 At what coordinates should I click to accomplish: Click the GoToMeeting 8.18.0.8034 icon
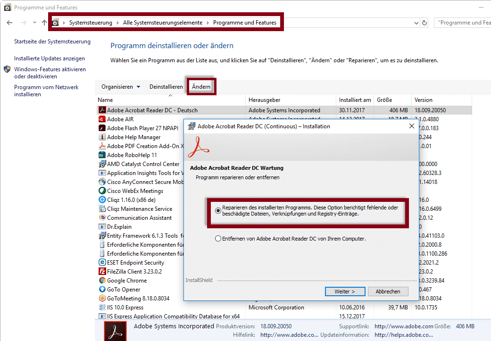click(102, 298)
